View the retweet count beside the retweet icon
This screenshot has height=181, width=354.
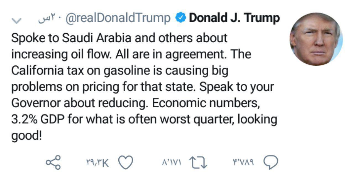coord(171,163)
